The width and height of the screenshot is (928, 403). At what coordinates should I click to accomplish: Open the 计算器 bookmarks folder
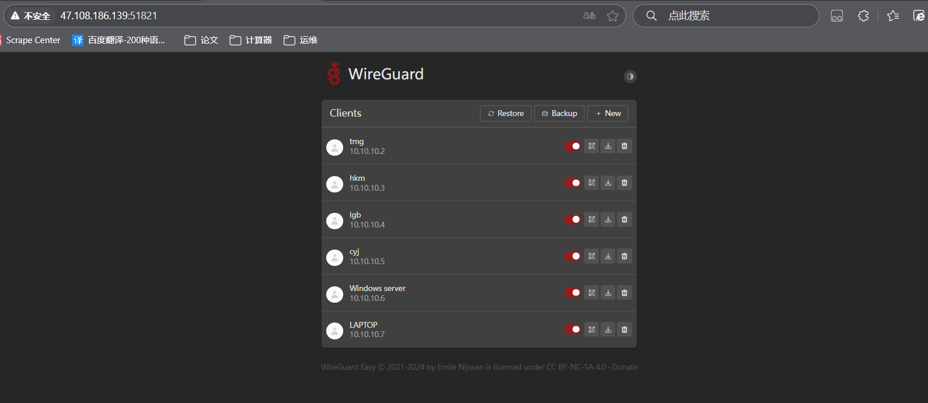coord(251,40)
